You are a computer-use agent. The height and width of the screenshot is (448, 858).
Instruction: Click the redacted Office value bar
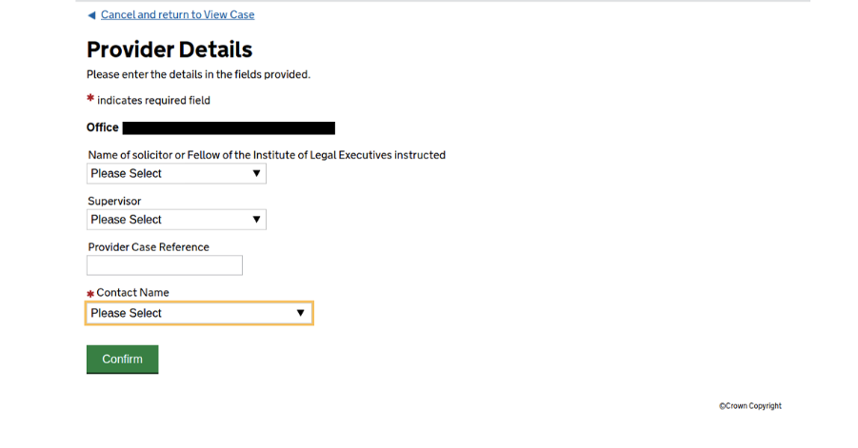click(x=229, y=127)
